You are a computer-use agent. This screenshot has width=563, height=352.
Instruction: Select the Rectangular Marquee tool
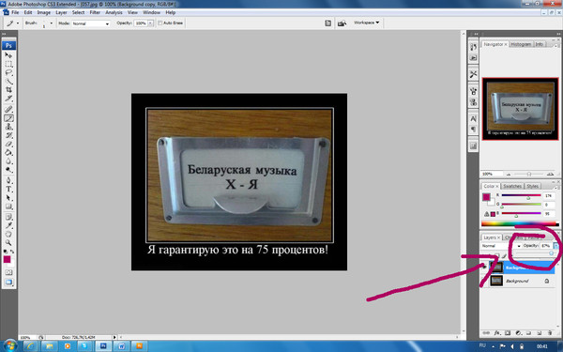coord(8,64)
